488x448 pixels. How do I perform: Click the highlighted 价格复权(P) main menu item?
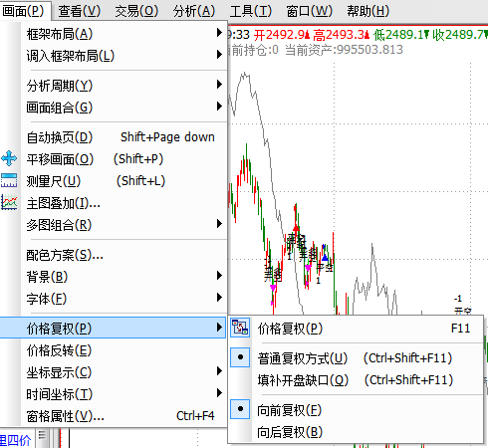point(113,328)
